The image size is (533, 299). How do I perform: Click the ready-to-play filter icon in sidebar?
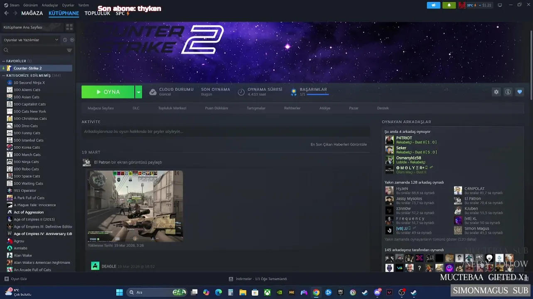(x=72, y=40)
